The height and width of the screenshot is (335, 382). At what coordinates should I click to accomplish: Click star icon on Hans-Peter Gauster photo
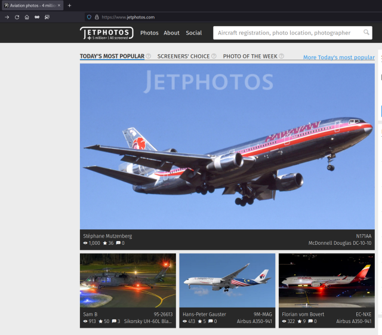[x=200, y=321]
